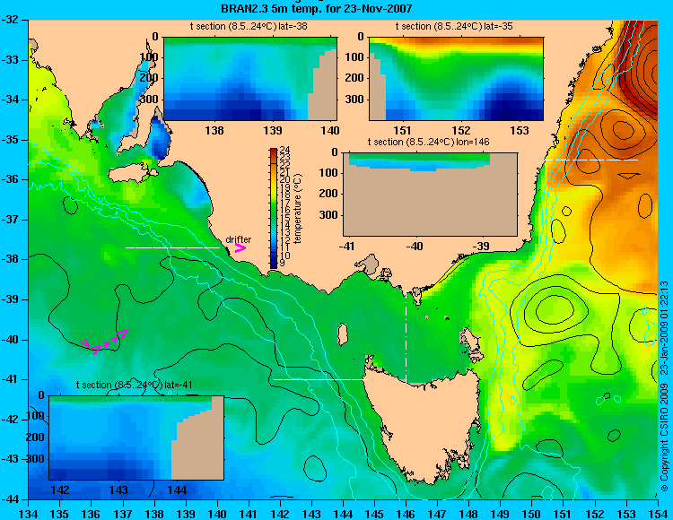673x520 pixels.
Task: Click the 139 axis label in the lat=-38 inset
Action: click(273, 130)
